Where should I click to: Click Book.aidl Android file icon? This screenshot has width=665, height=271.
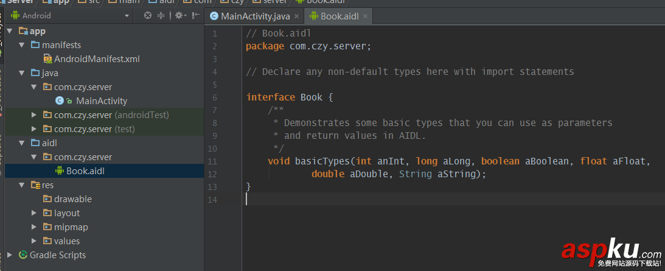click(60, 171)
